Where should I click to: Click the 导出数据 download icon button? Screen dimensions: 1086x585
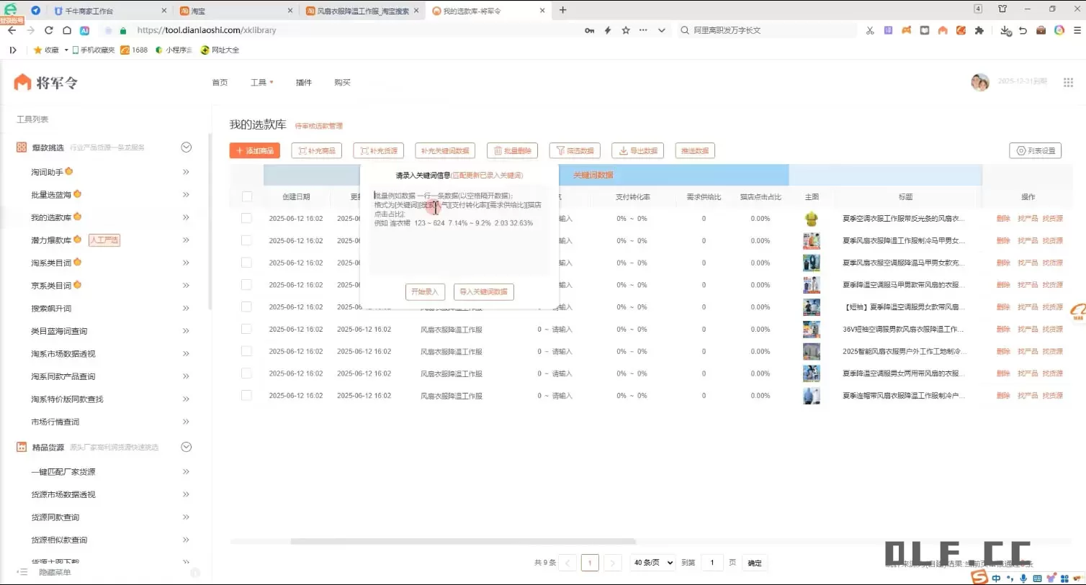coord(637,151)
